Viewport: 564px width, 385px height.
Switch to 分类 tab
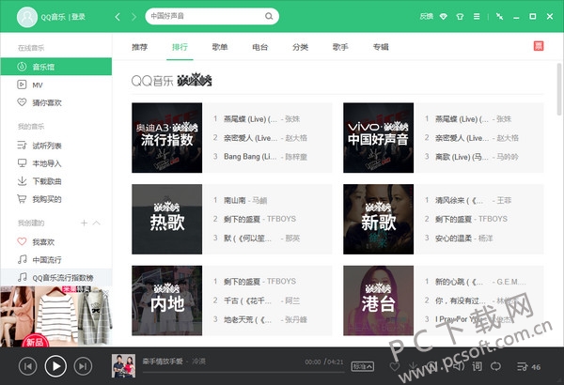tap(301, 47)
